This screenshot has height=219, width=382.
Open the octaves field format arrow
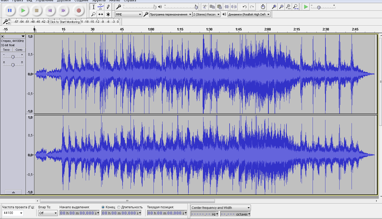click(249, 214)
